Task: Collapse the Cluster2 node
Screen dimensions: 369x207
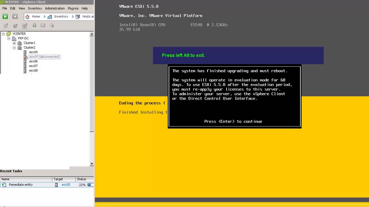Action: tap(14, 47)
